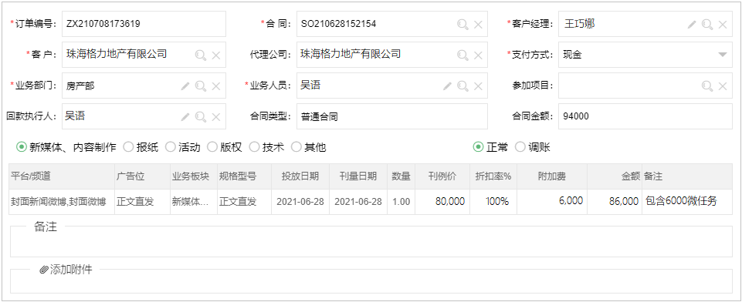Open 客户经理 lookup magnifier icon
The height and width of the screenshot is (302, 742).
click(x=707, y=25)
